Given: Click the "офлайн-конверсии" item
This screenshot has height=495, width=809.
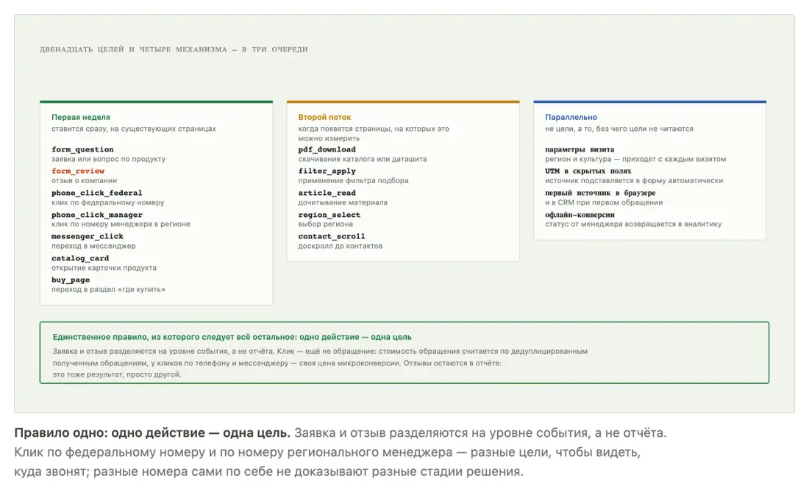Looking at the screenshot, I should 580,215.
